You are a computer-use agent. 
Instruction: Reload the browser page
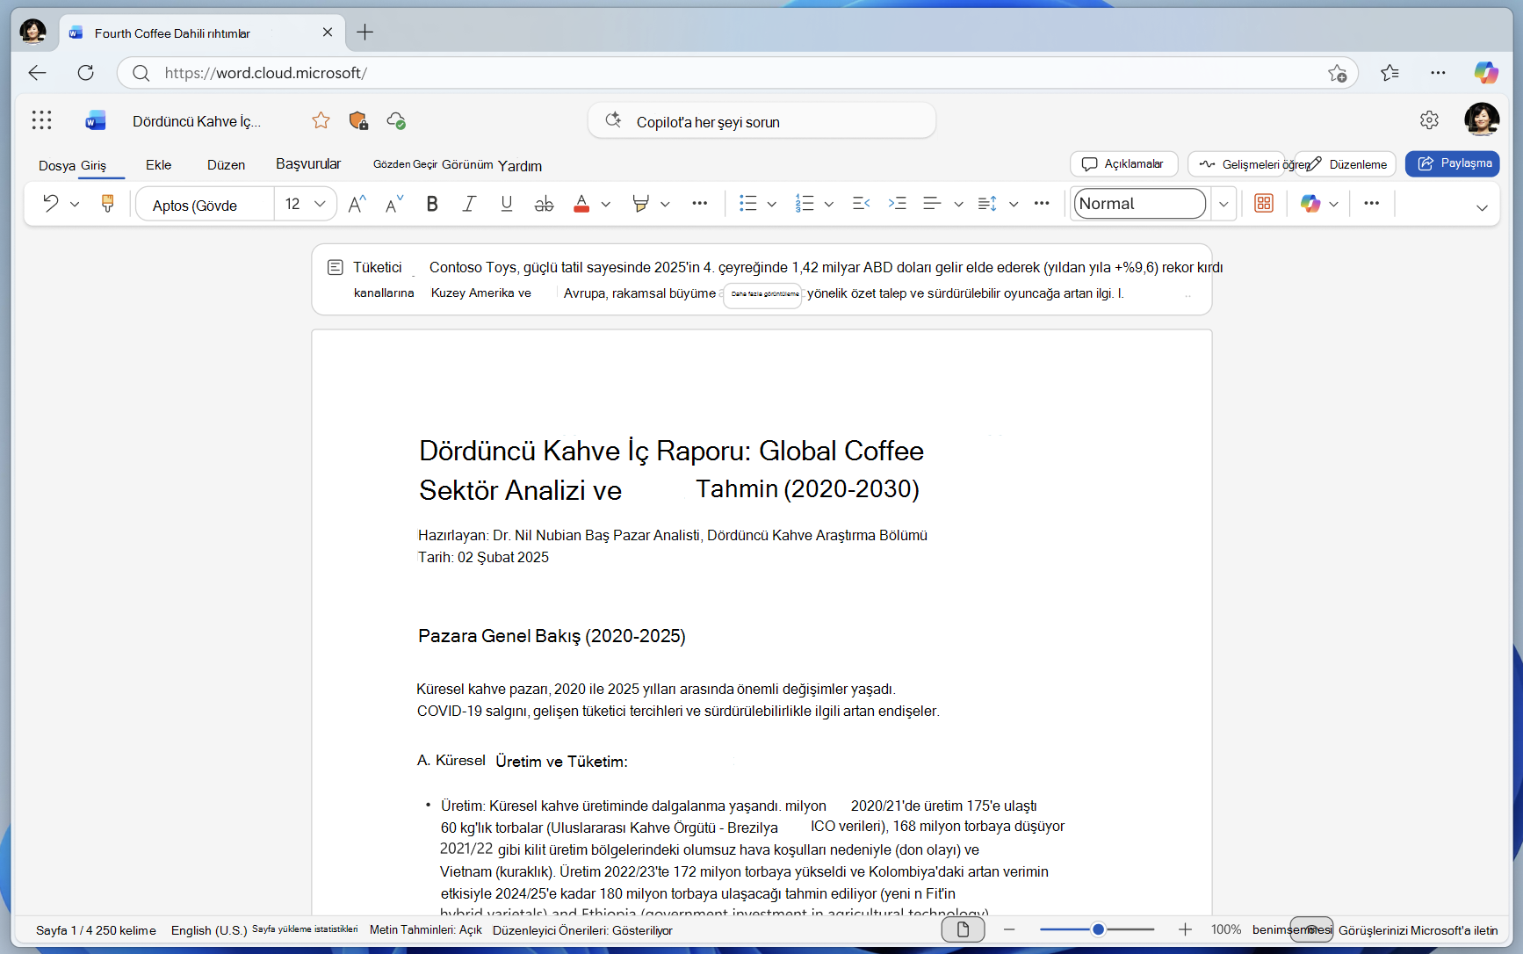(x=85, y=73)
